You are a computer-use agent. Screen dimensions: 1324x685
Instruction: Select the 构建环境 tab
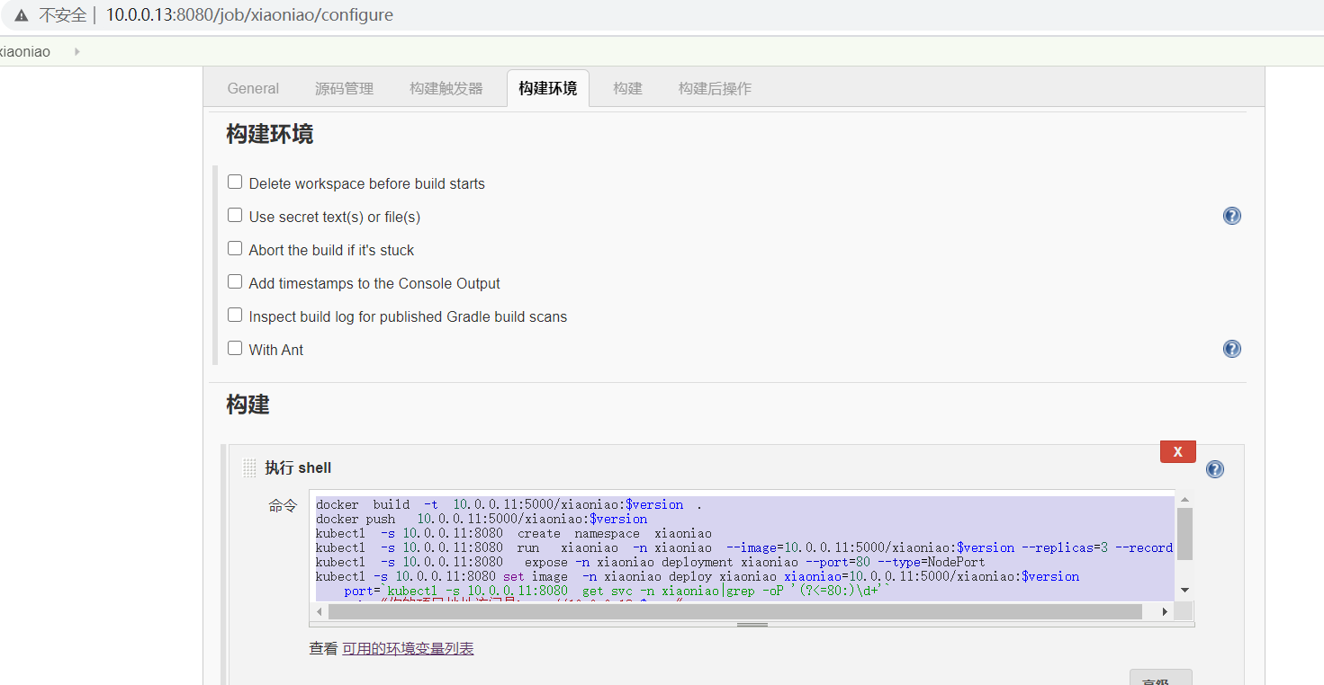[548, 88]
